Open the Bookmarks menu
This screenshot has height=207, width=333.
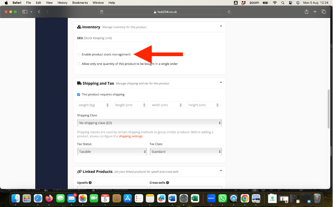[80, 3]
